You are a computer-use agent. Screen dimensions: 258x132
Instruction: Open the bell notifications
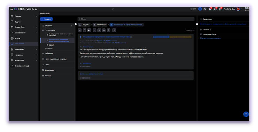pos(210,9)
